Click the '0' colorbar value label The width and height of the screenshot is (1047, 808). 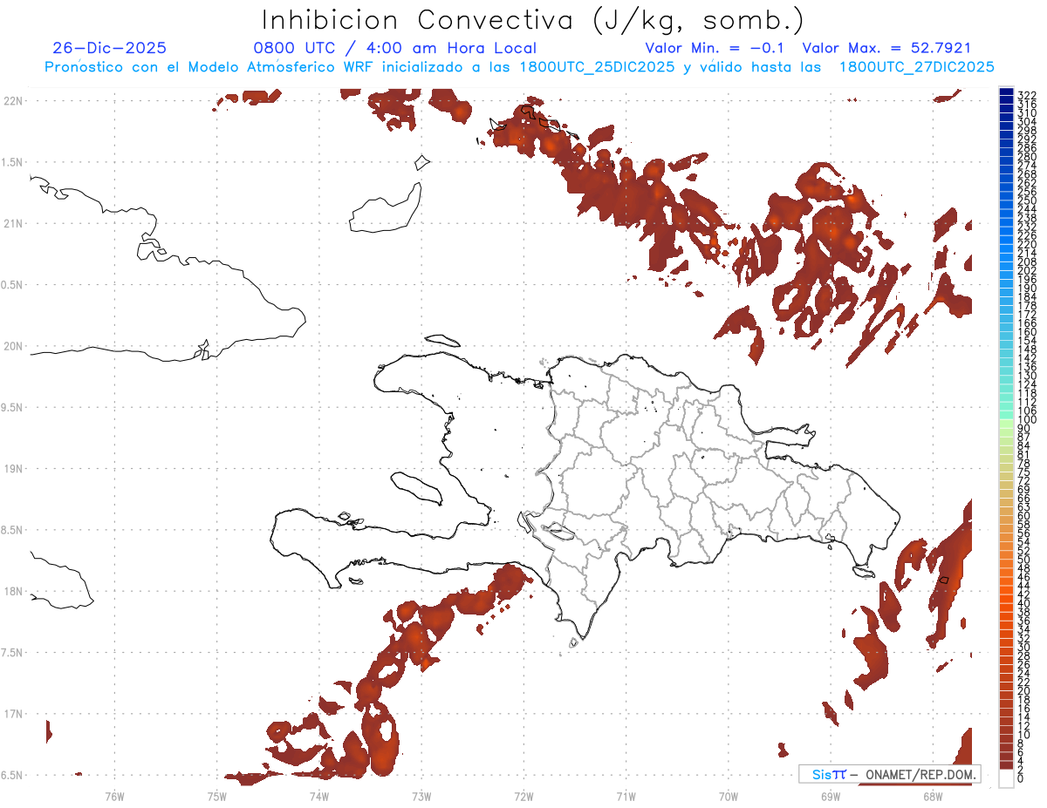click(1021, 779)
